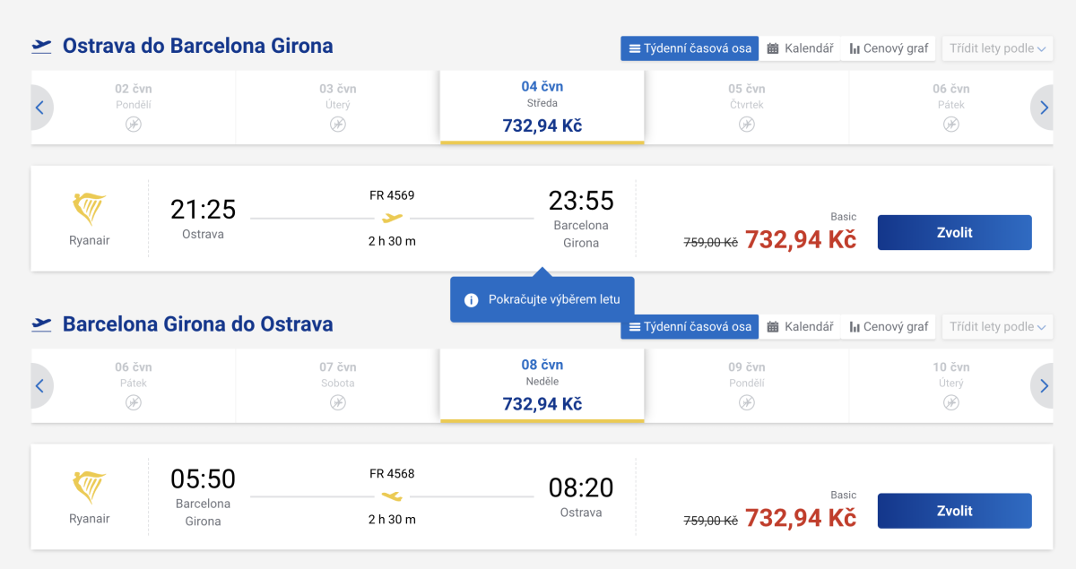Switch return view to Kalendář

coord(801,327)
